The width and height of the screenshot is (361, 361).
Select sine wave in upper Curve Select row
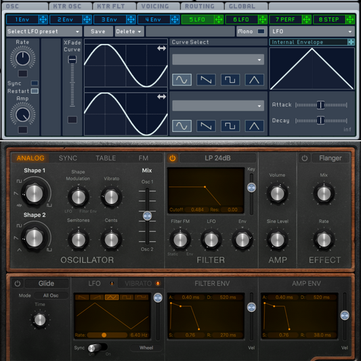point(182,80)
